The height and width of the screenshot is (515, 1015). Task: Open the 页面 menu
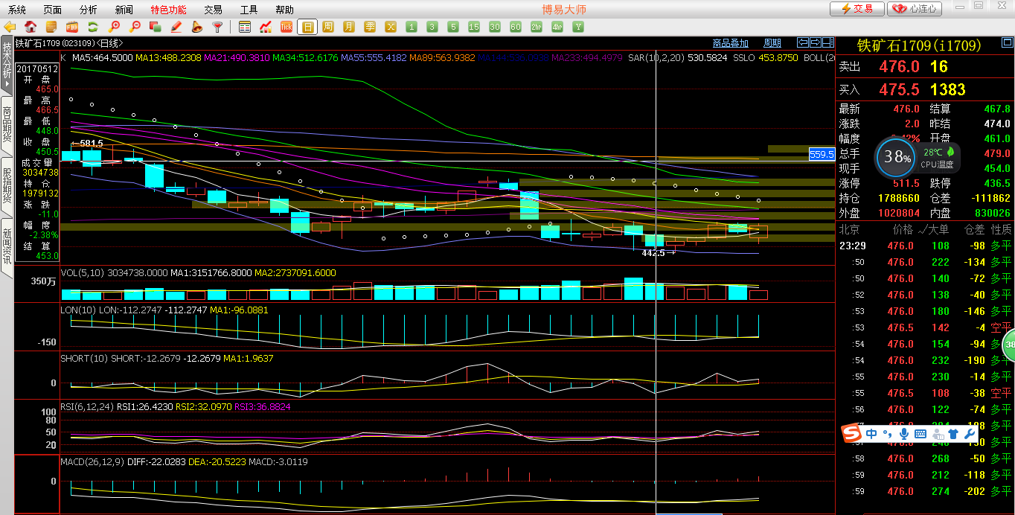(x=53, y=10)
